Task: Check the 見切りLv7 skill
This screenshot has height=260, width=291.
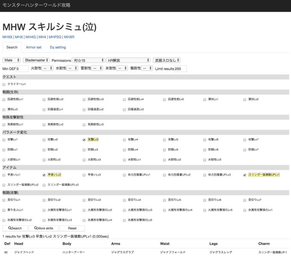Action: (x=245, y=200)
